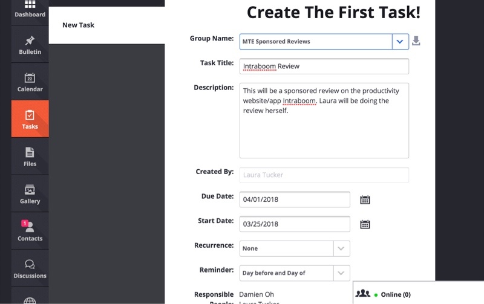Open the Reminder dropdown
484x304 pixels.
point(295,273)
